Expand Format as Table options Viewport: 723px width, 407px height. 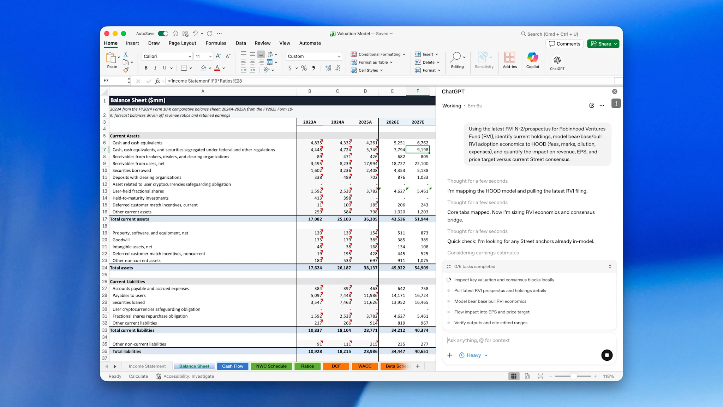pos(372,62)
